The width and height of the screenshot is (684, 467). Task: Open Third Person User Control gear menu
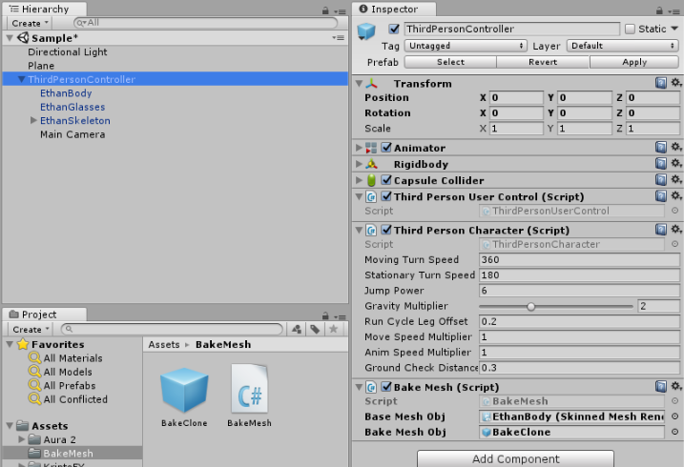click(675, 195)
